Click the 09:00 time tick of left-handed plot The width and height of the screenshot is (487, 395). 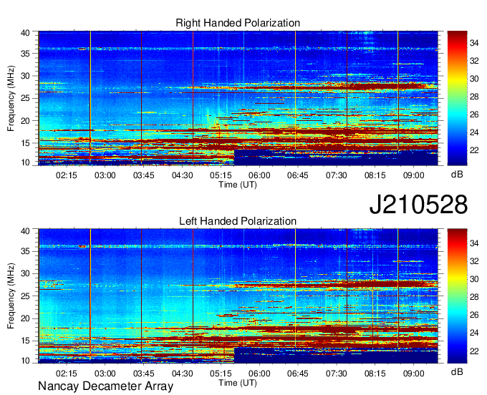pyautogui.click(x=413, y=374)
